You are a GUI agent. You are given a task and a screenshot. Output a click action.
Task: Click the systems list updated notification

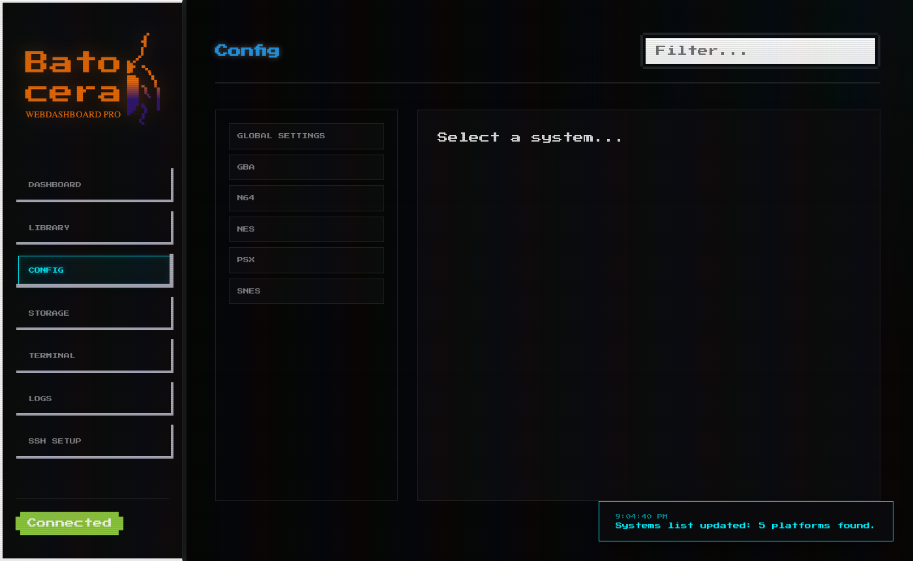(745, 521)
